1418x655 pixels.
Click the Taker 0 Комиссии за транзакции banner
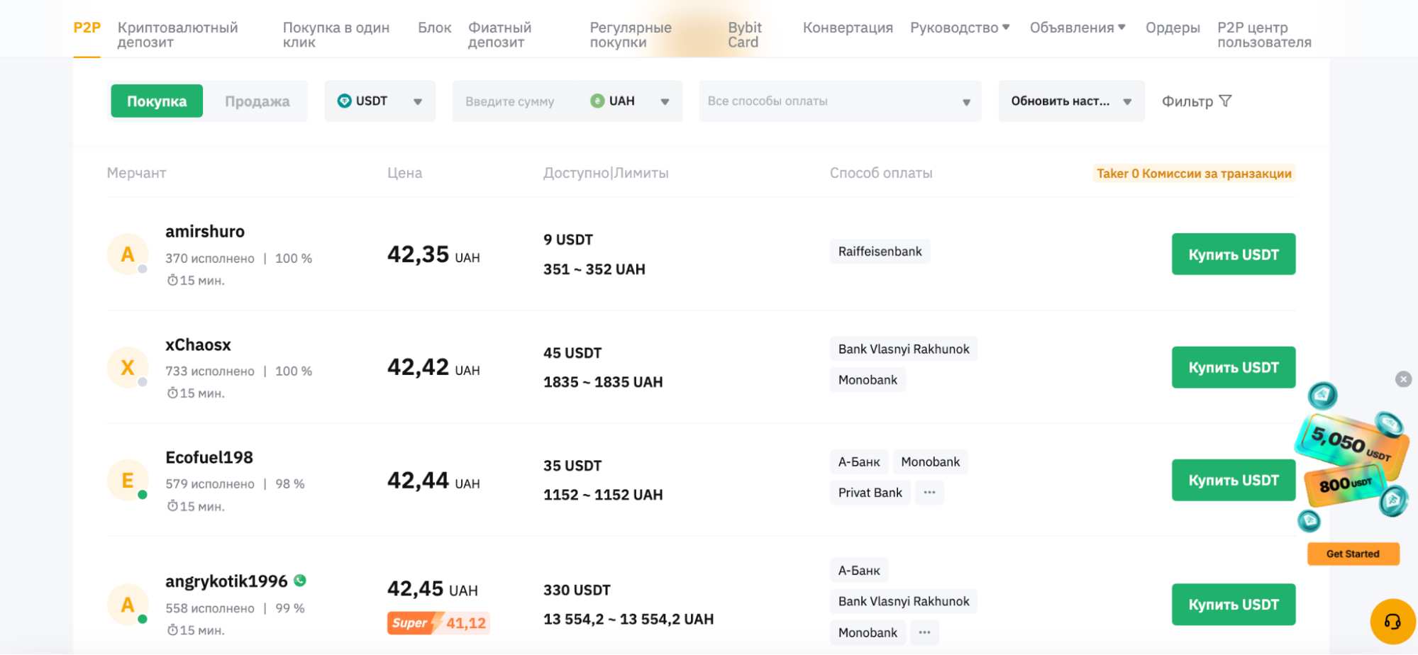coord(1194,174)
